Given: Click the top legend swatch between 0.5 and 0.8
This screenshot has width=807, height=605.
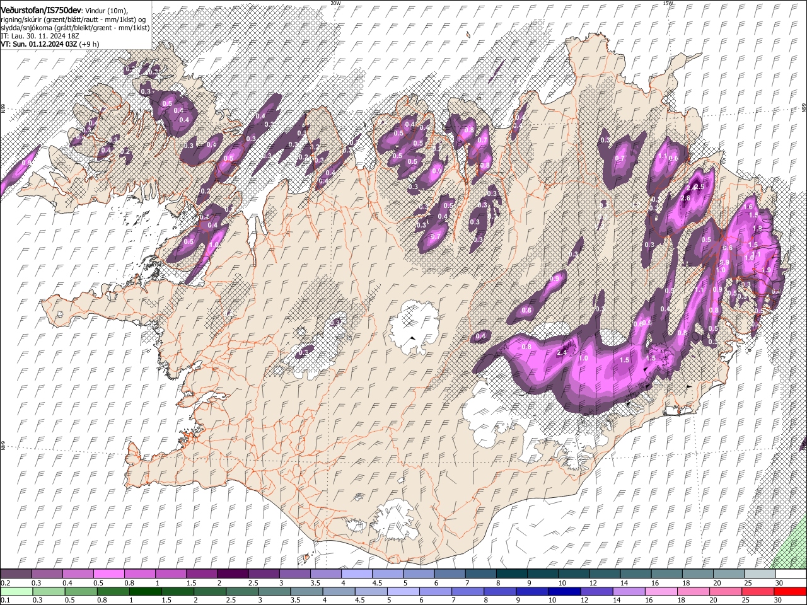Looking at the screenshot, I should pyautogui.click(x=109, y=573).
